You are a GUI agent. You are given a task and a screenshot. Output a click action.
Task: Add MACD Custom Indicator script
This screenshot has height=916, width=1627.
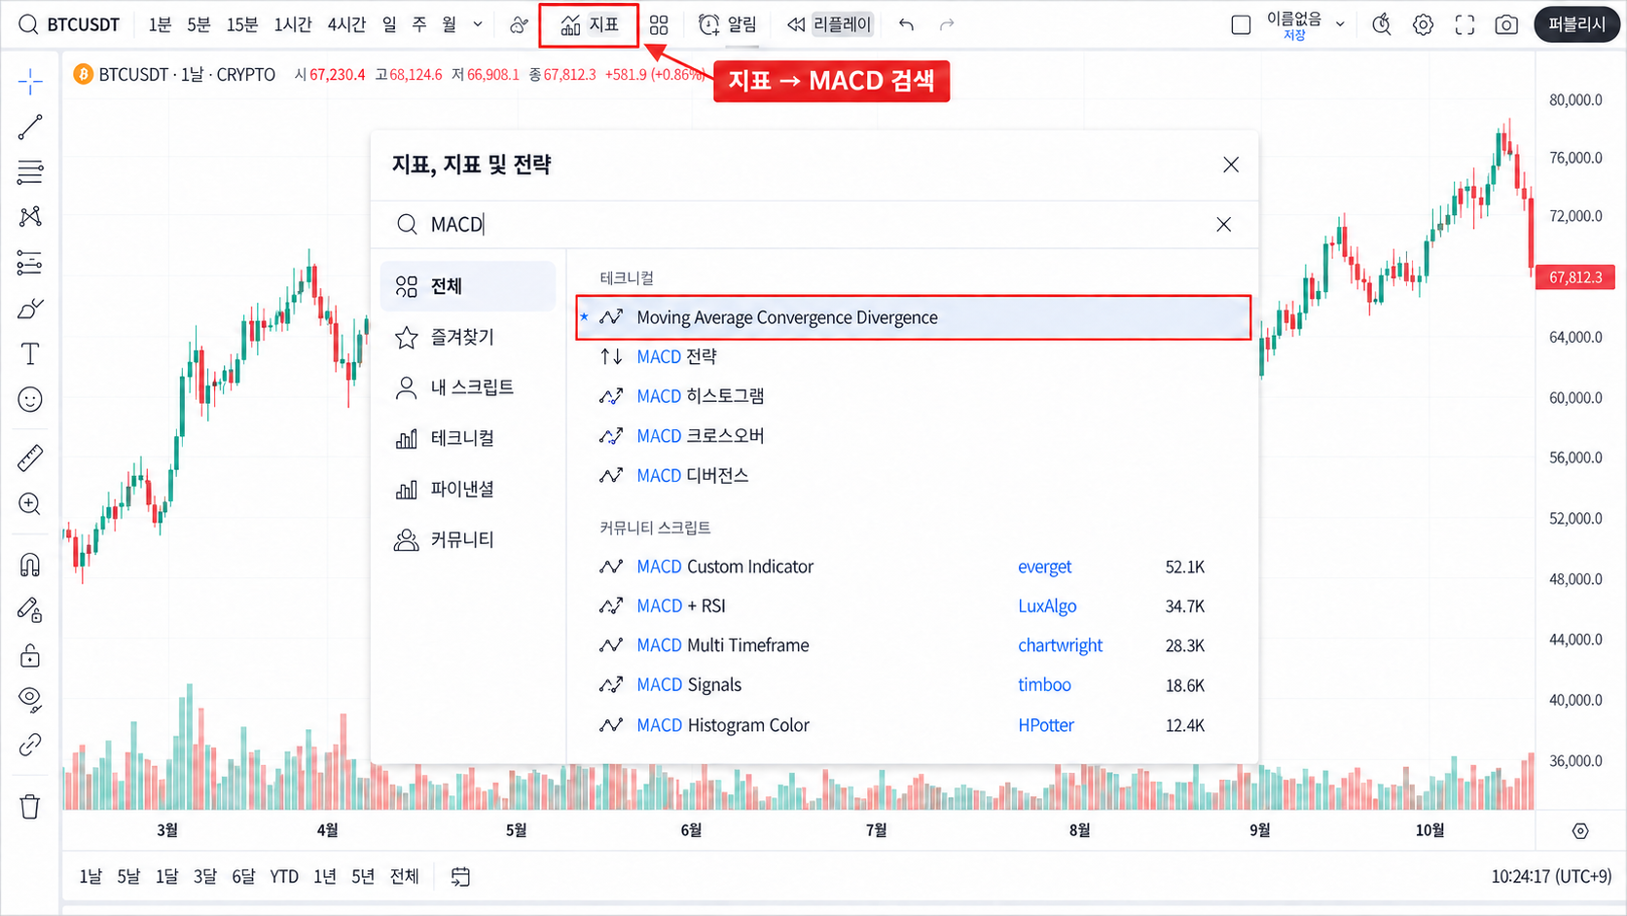[914, 567]
